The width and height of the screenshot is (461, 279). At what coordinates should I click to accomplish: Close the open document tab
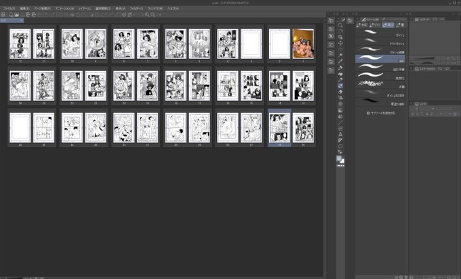click(x=22, y=20)
